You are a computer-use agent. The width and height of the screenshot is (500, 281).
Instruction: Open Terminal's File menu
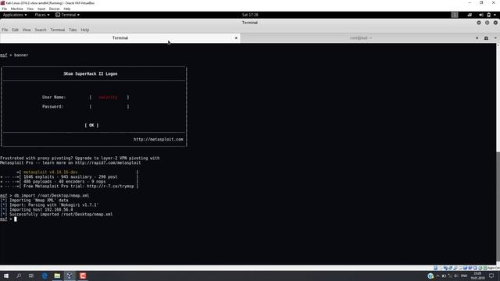click(5, 30)
